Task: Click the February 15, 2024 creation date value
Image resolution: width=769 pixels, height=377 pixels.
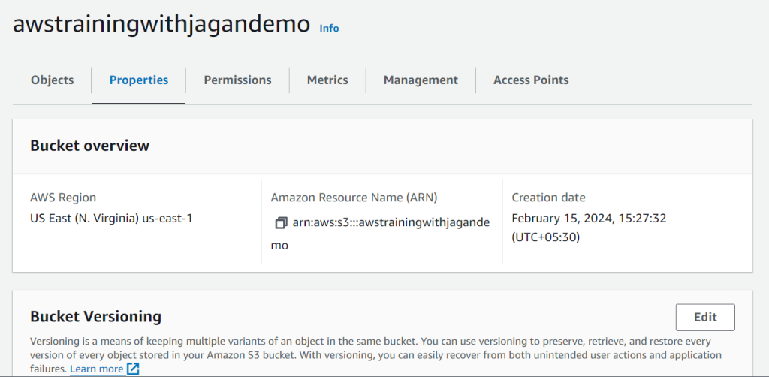Action: (x=589, y=228)
